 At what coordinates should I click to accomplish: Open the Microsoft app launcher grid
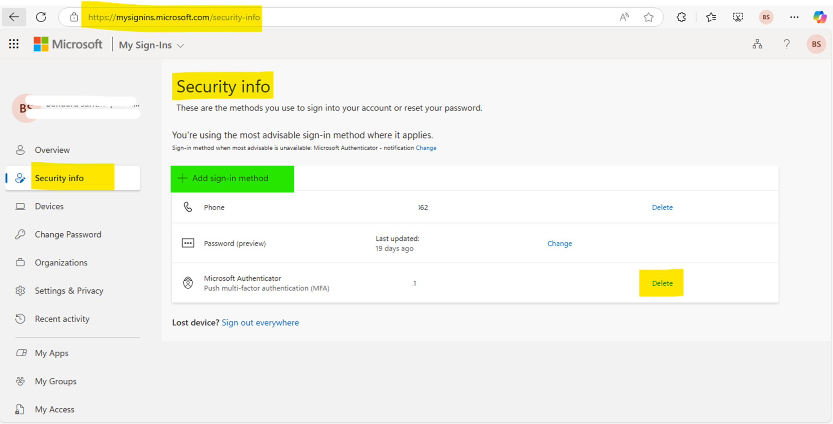tap(13, 44)
